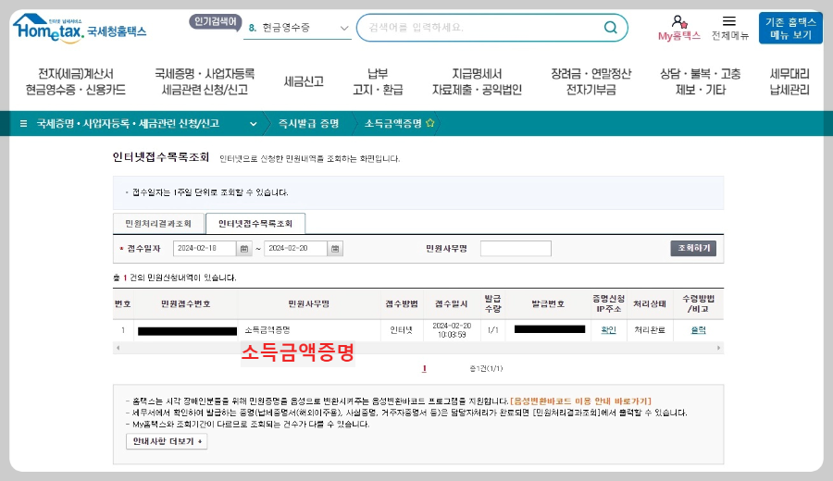Click 기존 홈택스 메뉴 보기 button
The image size is (833, 481).
pyautogui.click(x=790, y=28)
